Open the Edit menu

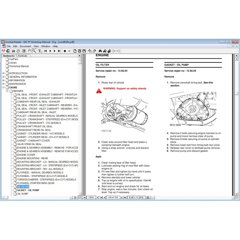[x=15, y=46]
